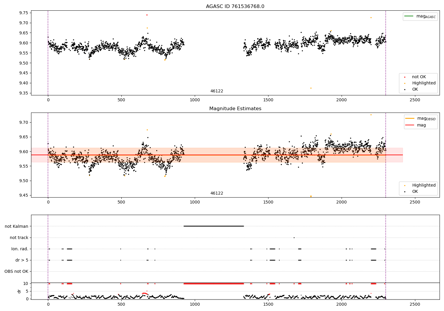444x311 pixels.
Task: Click the 9.35 tick label on top plot
Action: pyautogui.click(x=24, y=93)
